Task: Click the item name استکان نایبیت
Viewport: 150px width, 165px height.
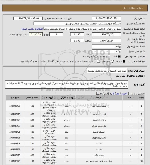Action: pos(99,132)
